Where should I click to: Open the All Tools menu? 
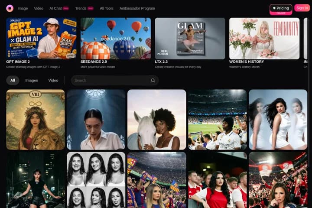(107, 8)
